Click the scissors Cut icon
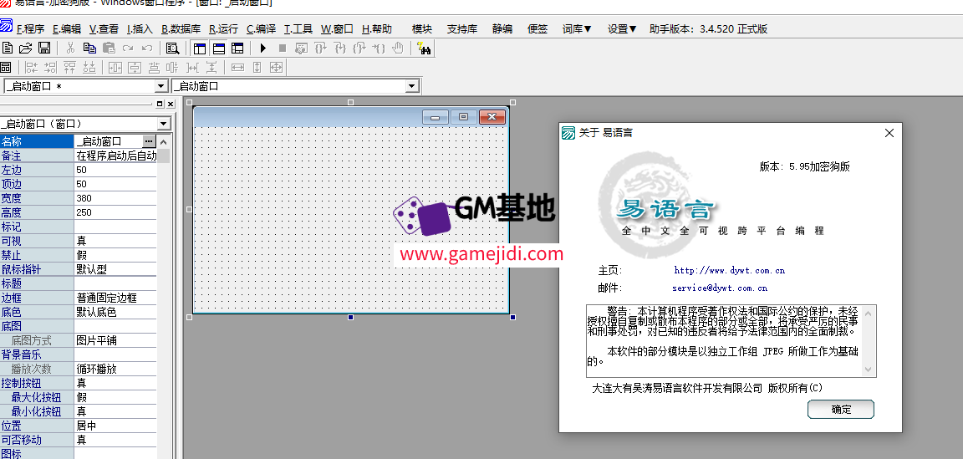963x459 pixels. click(x=70, y=48)
